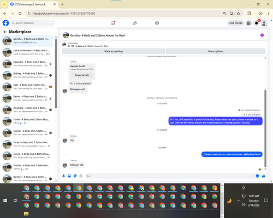Open the tab search chevron
Image resolution: width=273 pixels, height=218 pixels.
point(4,4)
